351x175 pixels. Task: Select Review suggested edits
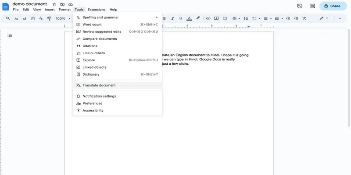(x=118, y=31)
